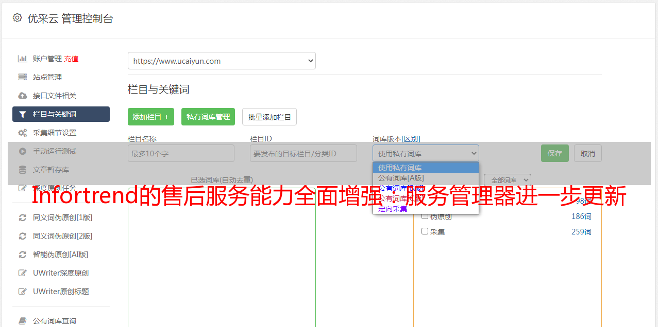Select 公有词库[A版] in the dropdown list

[x=426, y=178]
